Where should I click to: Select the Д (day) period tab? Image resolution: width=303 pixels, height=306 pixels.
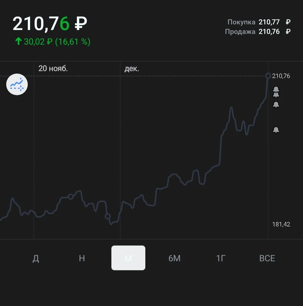click(36, 258)
